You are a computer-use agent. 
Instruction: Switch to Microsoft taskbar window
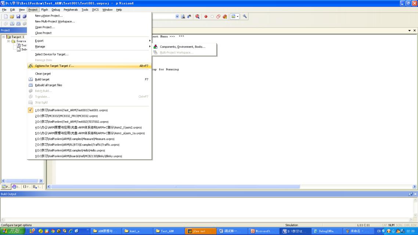[x=264, y=231]
